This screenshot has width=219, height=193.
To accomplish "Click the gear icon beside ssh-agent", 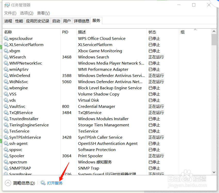I will [x=6, y=143].
